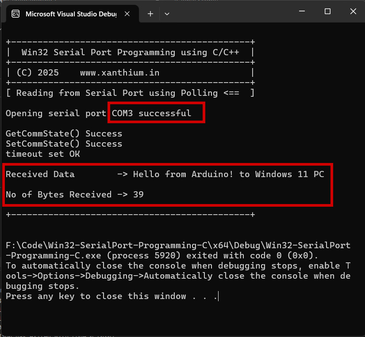
Task: Click the text 'www.xanthium.in'
Action: [x=119, y=73]
